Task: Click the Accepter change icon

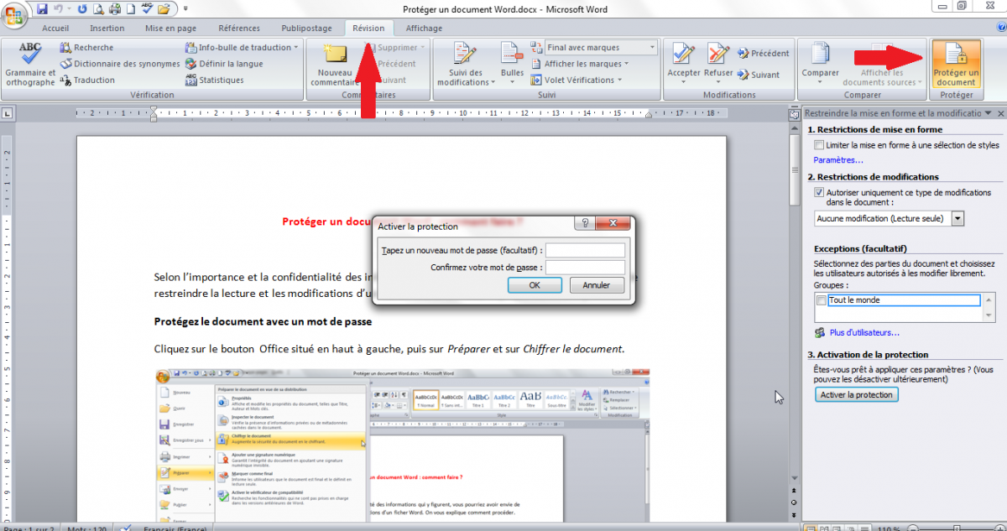Action: (683, 55)
